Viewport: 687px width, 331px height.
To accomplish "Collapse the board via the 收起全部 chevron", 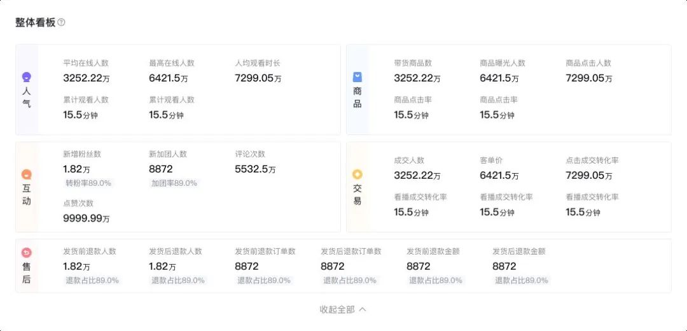I will coord(363,309).
